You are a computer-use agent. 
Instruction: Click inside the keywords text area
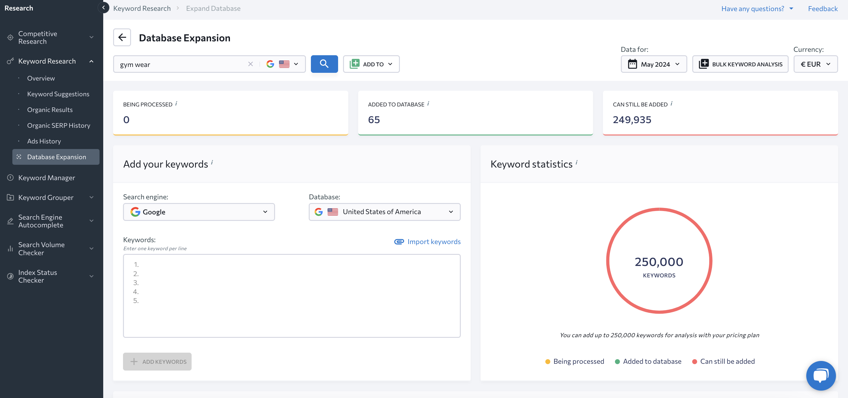(x=291, y=296)
